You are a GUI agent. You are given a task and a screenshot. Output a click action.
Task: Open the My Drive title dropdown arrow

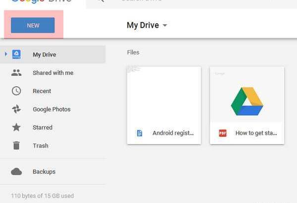click(165, 25)
